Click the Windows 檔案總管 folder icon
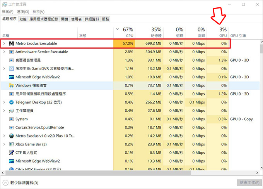 (x=11, y=85)
